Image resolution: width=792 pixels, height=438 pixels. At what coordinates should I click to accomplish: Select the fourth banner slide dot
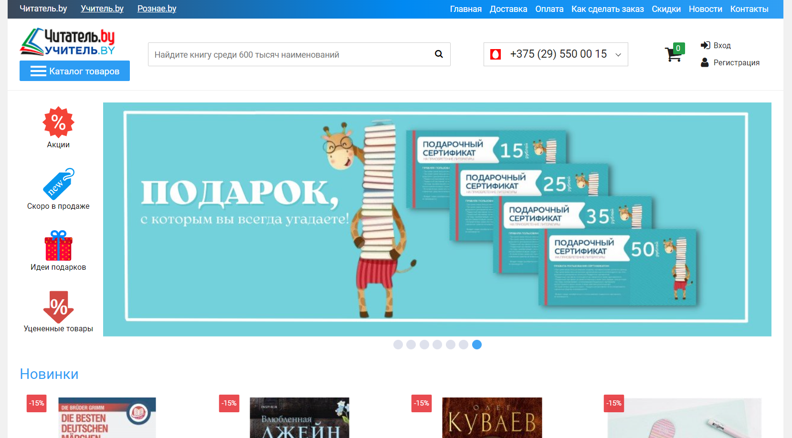pyautogui.click(x=437, y=345)
